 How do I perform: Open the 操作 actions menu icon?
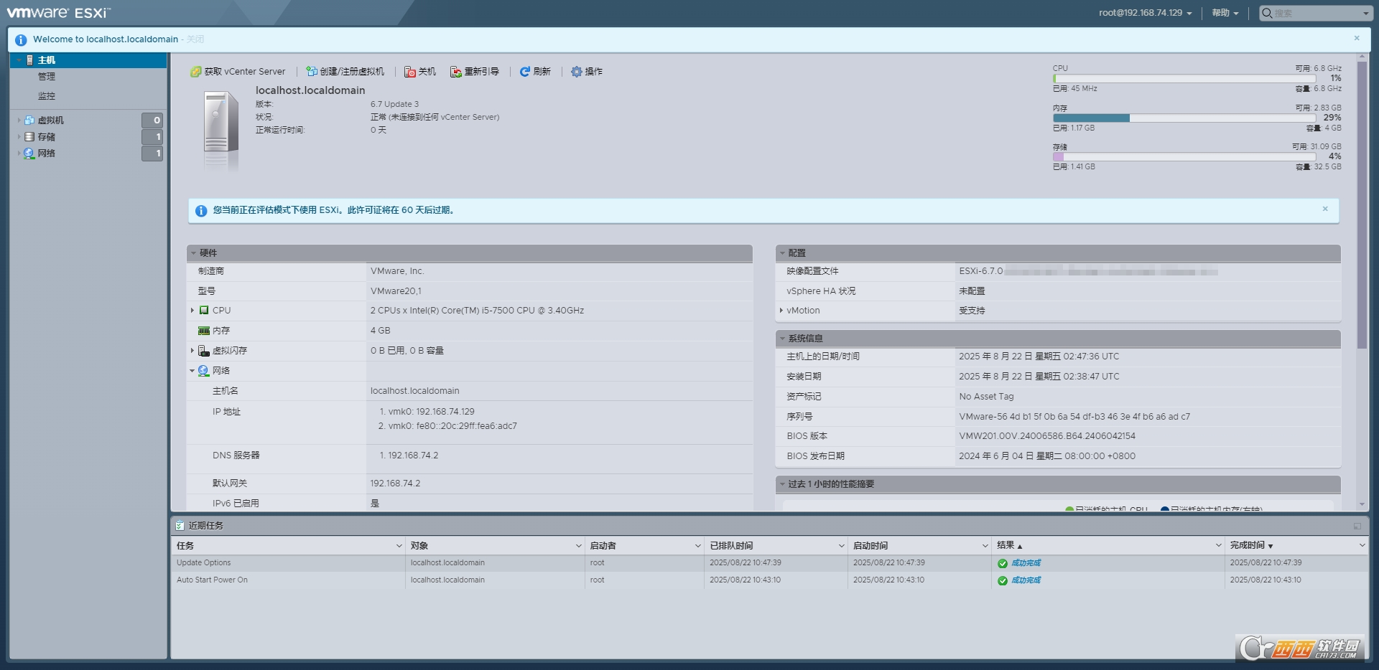pyautogui.click(x=576, y=71)
